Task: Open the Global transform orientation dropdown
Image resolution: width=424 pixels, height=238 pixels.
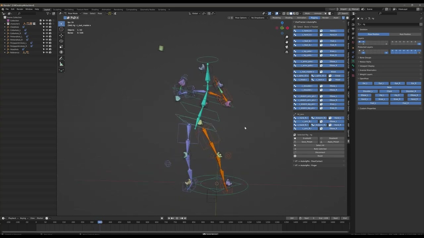Action: (x=195, y=14)
